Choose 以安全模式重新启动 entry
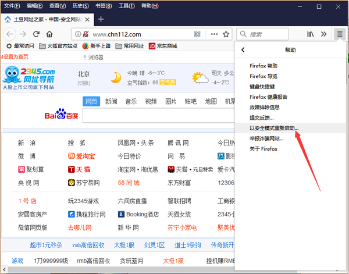The image size is (349, 274). pyautogui.click(x=291, y=128)
